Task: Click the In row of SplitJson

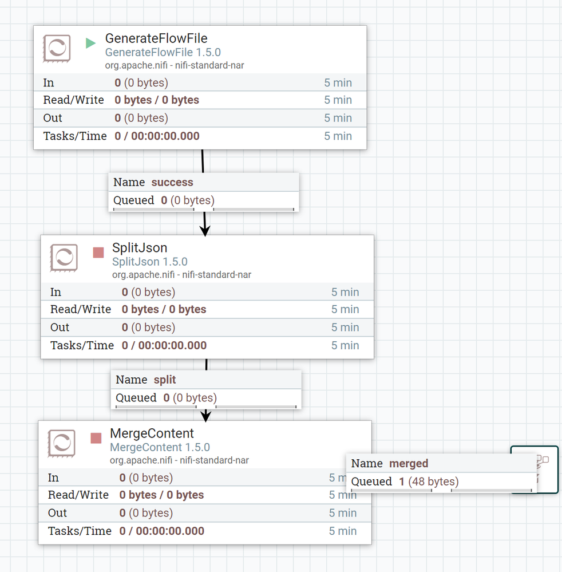Action: click(207, 292)
